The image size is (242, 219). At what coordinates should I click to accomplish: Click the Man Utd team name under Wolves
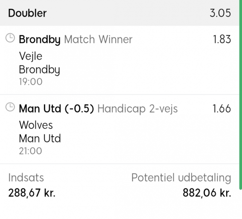click(40, 139)
